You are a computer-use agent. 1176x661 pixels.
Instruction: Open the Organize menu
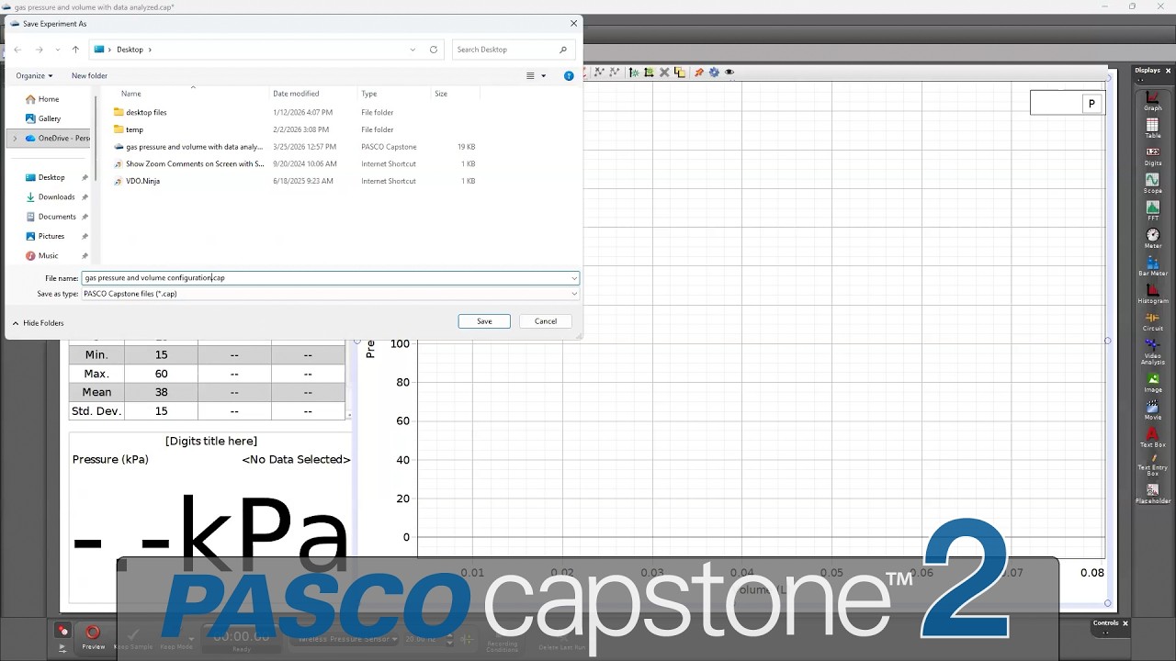point(34,75)
